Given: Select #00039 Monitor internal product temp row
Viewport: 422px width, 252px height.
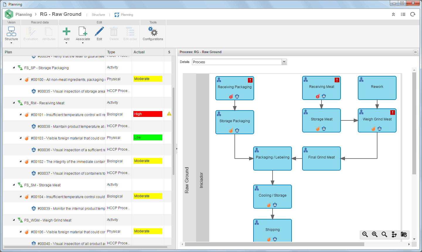Looking at the screenshot, I should pyautogui.click(x=87, y=208).
